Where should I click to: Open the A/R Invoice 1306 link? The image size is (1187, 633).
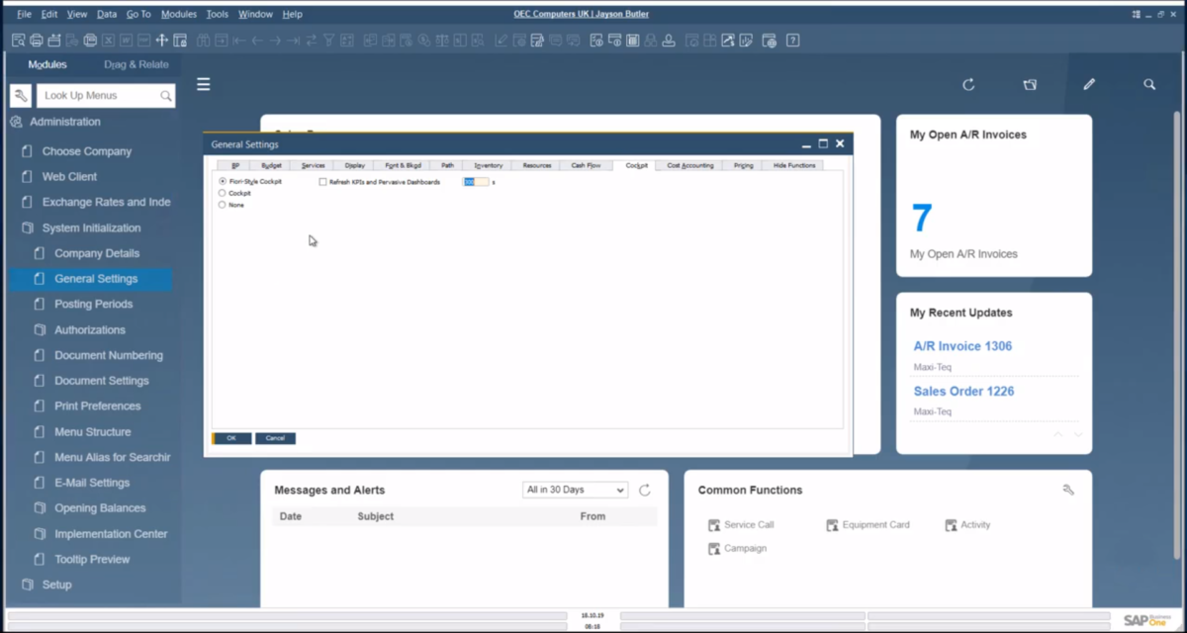962,346
